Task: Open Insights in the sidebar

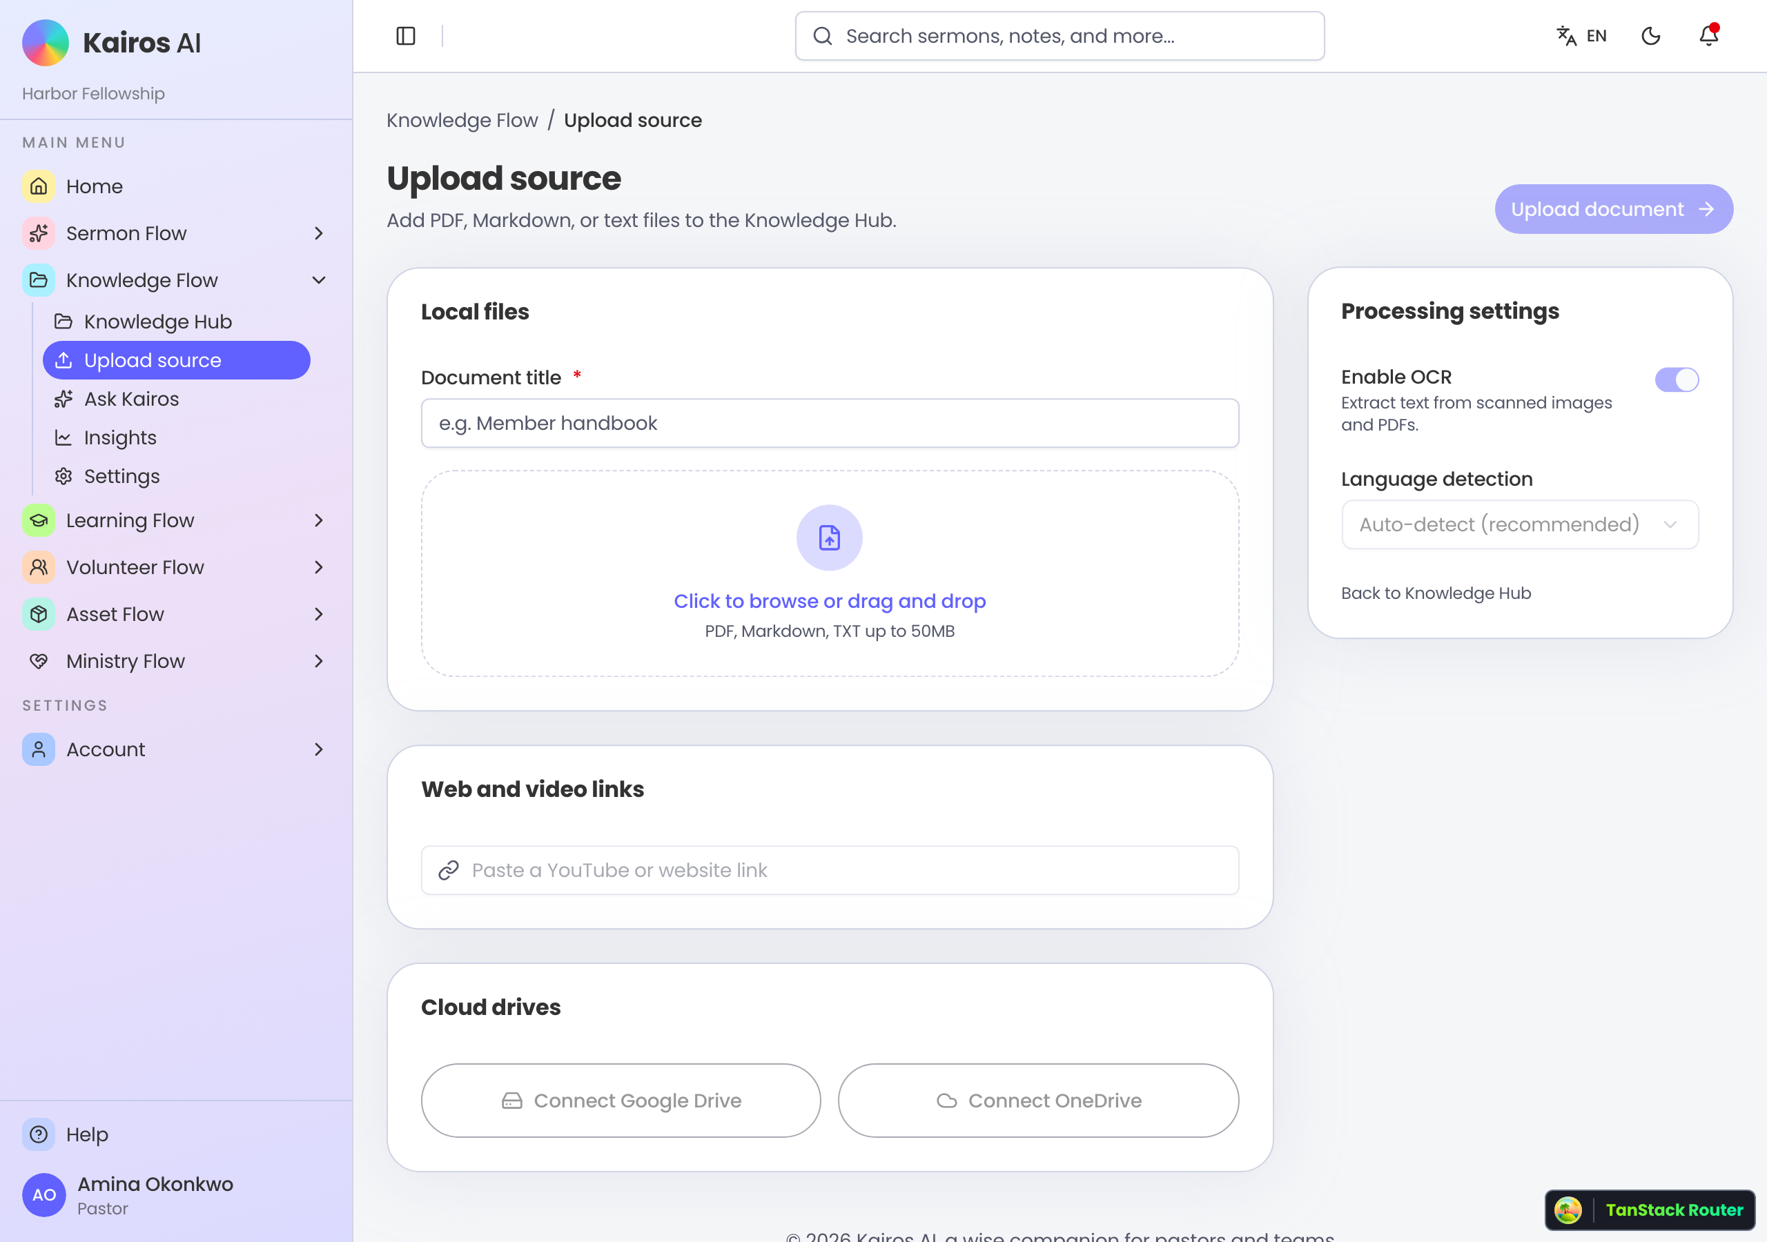Action: [x=176, y=438]
